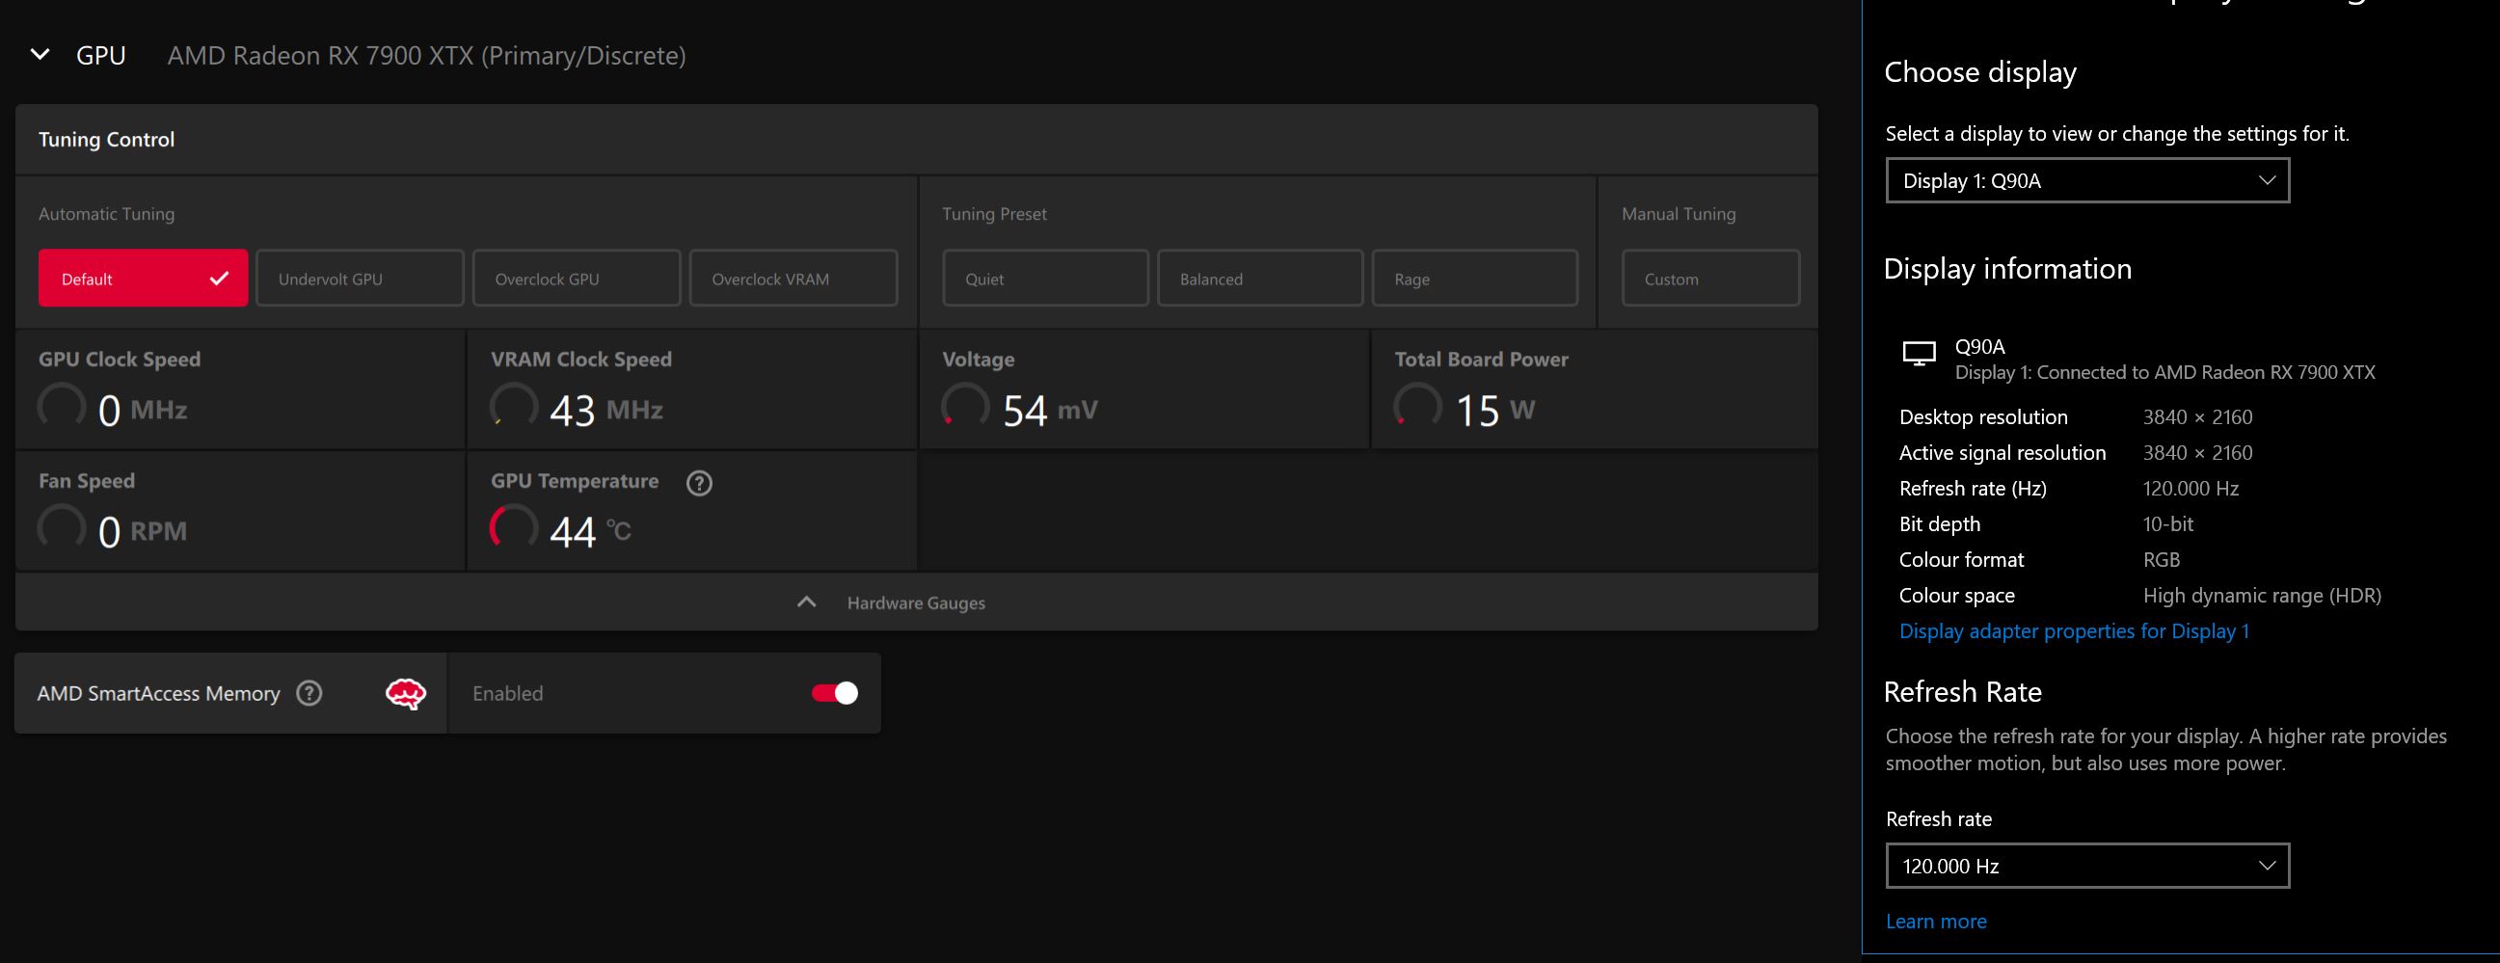The image size is (2500, 963).
Task: Click the High dynamic range (HDR) value
Action: (2261, 596)
